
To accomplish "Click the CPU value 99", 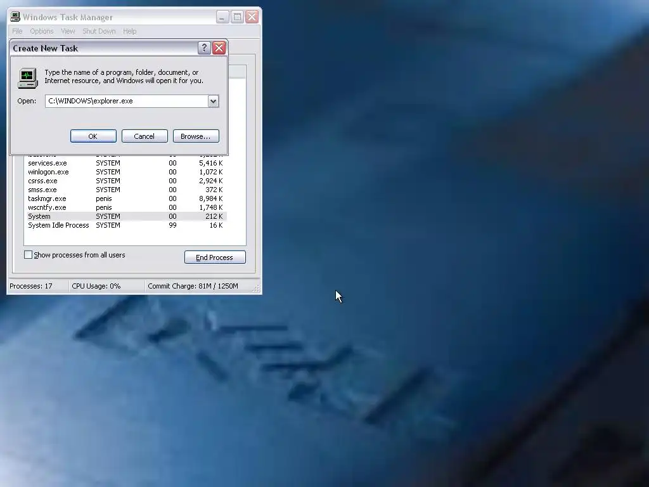I will click(172, 225).
